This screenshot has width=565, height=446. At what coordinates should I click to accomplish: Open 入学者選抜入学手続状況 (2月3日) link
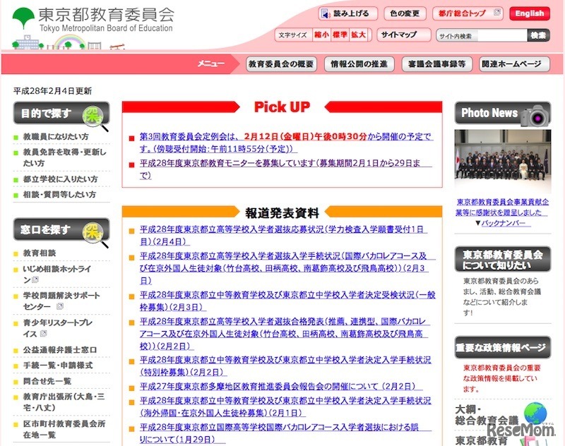click(287, 268)
